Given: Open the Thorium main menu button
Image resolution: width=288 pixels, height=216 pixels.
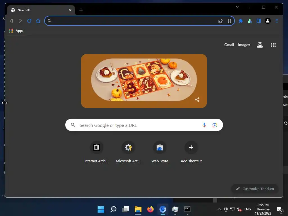Looking at the screenshot, I should coord(277,21).
